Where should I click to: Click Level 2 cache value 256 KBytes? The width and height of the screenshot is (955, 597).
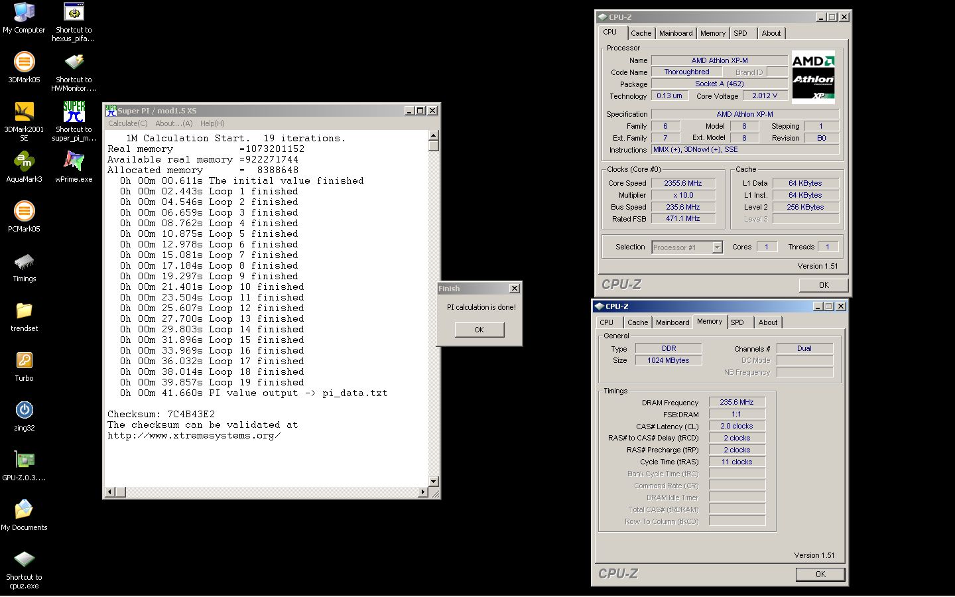pyautogui.click(x=805, y=207)
